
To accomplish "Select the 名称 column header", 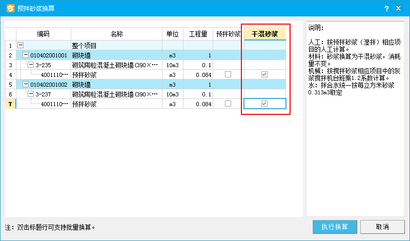I will point(116,34).
